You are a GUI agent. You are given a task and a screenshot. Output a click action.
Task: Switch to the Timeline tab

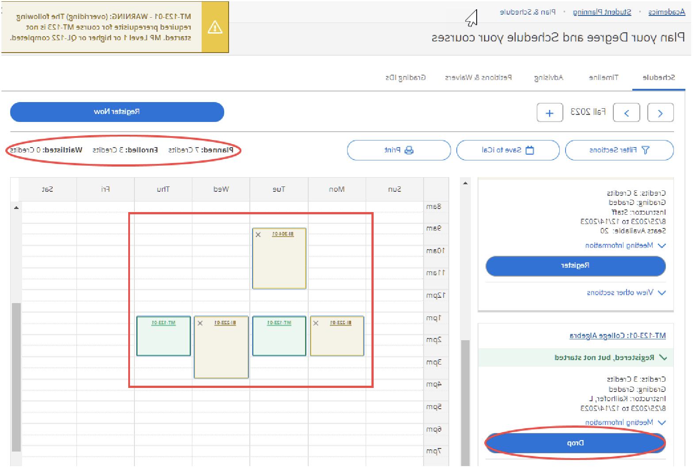coord(604,77)
